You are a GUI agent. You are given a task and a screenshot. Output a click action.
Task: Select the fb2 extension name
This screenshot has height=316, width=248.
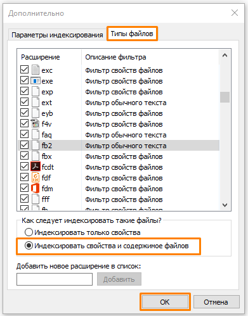[x=47, y=146]
